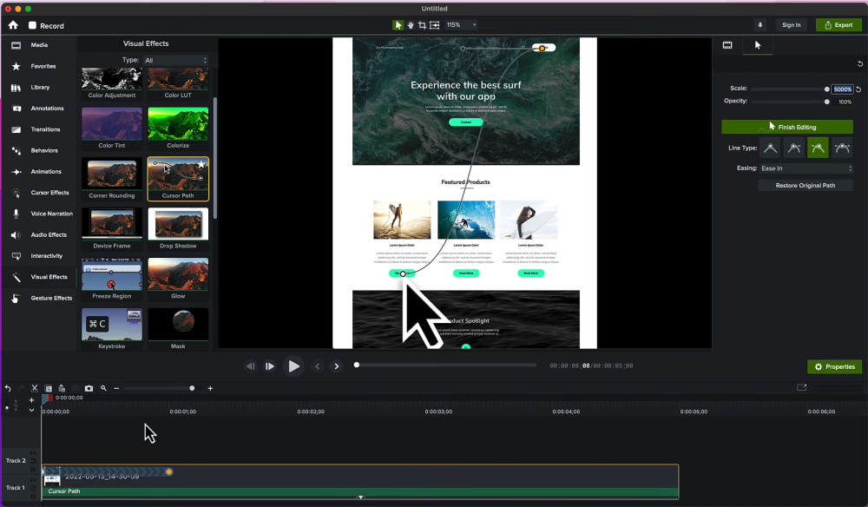Select the Drop Shadow effect thumbnail
Screen dimensions: 868x507
pyautogui.click(x=178, y=226)
